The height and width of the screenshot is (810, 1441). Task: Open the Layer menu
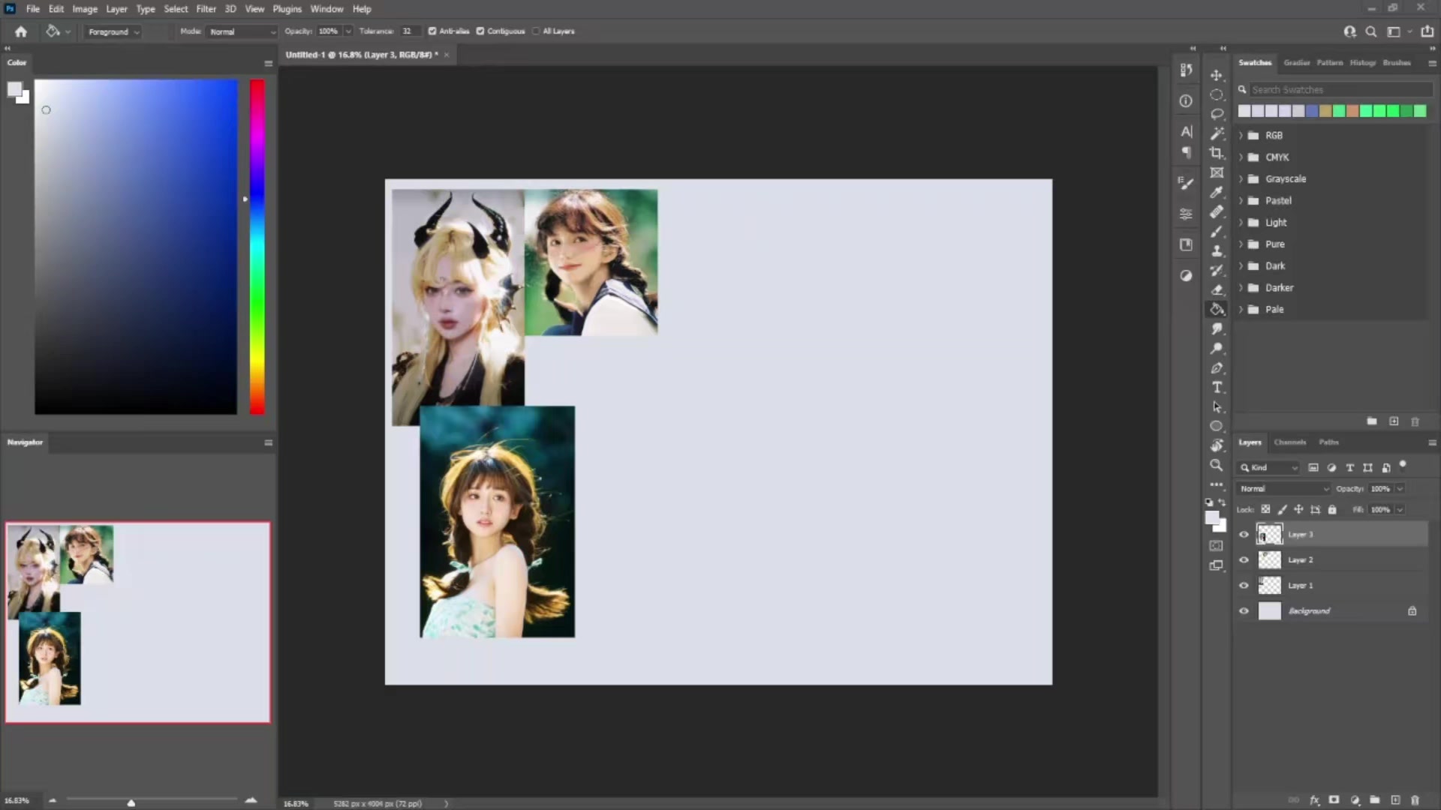(116, 9)
